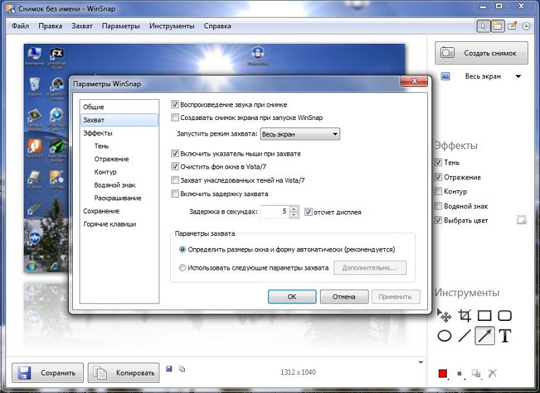Decrease the Задержка в секундах value
This screenshot has width=540, height=393.
click(294, 215)
